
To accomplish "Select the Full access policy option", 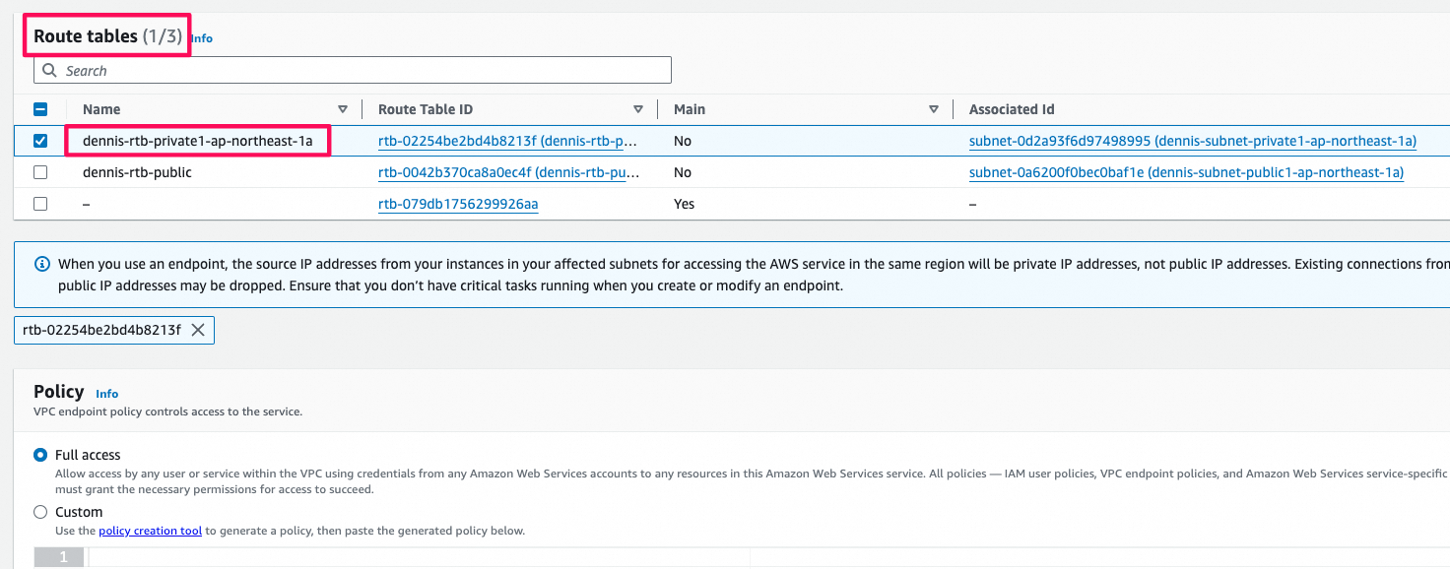I will pyautogui.click(x=40, y=454).
